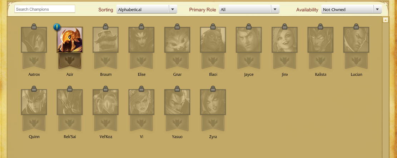Screen dimensions: 397x158
Task: Click the Vel'Koz name label
Action: [x=106, y=137]
